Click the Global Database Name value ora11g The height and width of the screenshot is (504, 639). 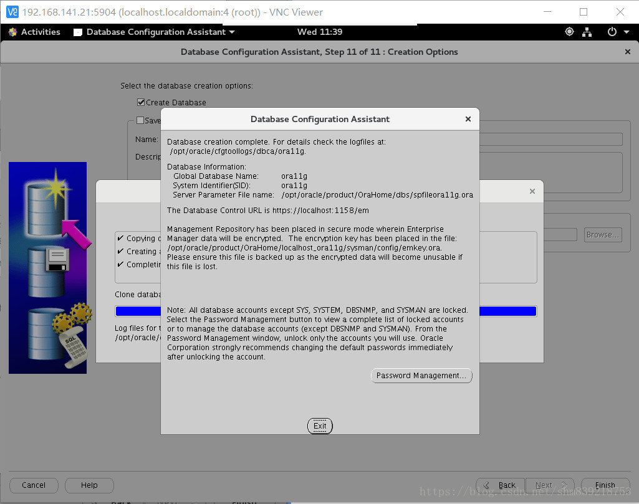click(294, 176)
